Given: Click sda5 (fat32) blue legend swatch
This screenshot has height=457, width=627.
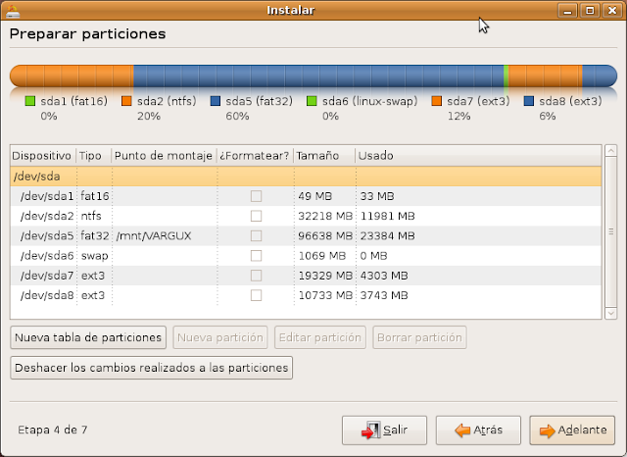Looking at the screenshot, I should tap(216, 101).
